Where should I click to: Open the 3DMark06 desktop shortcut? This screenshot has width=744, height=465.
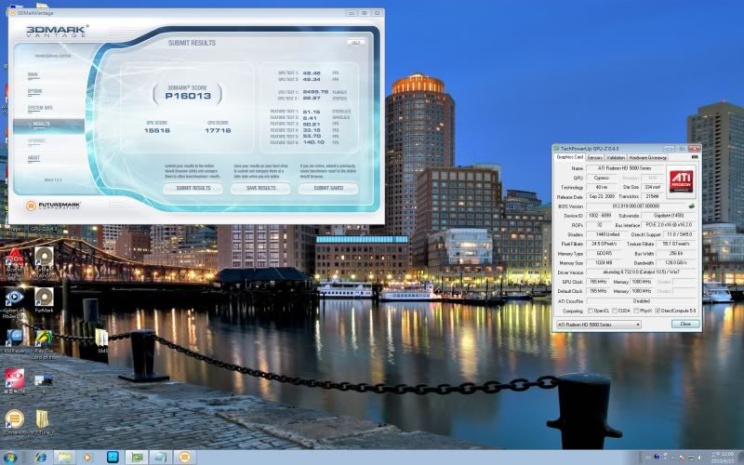[x=14, y=422]
